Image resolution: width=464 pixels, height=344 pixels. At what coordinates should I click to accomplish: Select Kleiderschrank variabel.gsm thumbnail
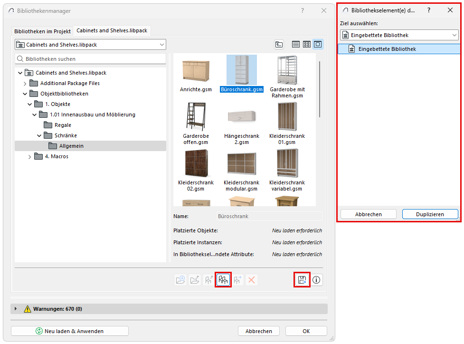click(x=287, y=170)
